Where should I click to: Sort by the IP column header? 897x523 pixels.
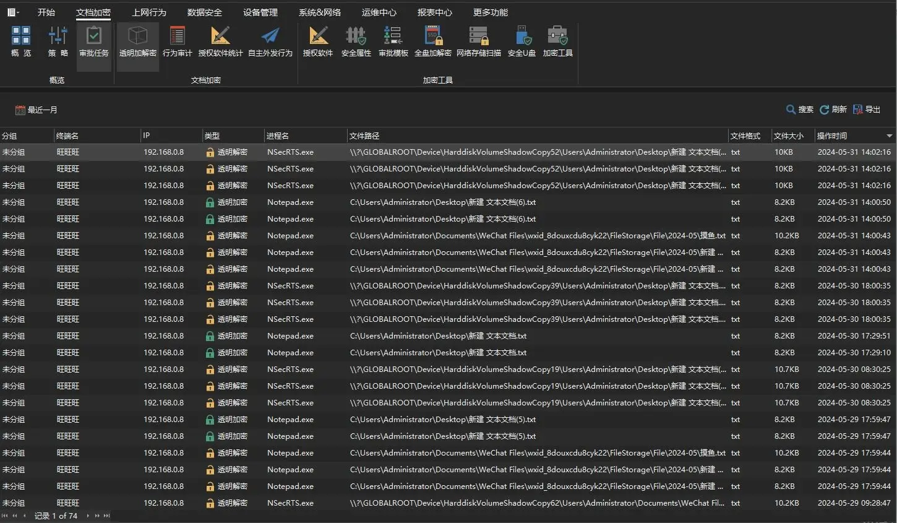[171, 136]
